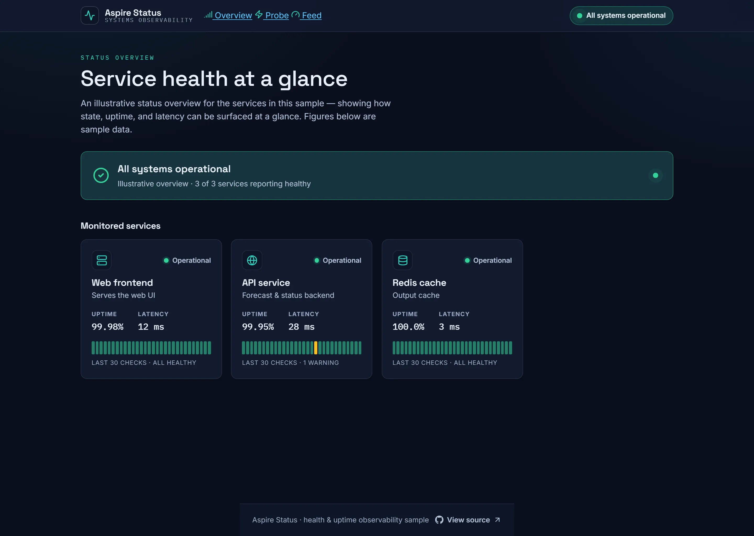Click green status dot on Web frontend card
The width and height of the screenshot is (754, 536).
click(x=167, y=260)
